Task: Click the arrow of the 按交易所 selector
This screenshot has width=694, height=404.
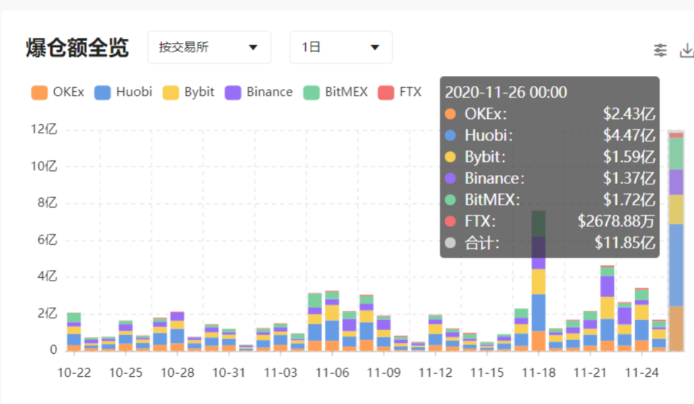Action: coord(253,48)
